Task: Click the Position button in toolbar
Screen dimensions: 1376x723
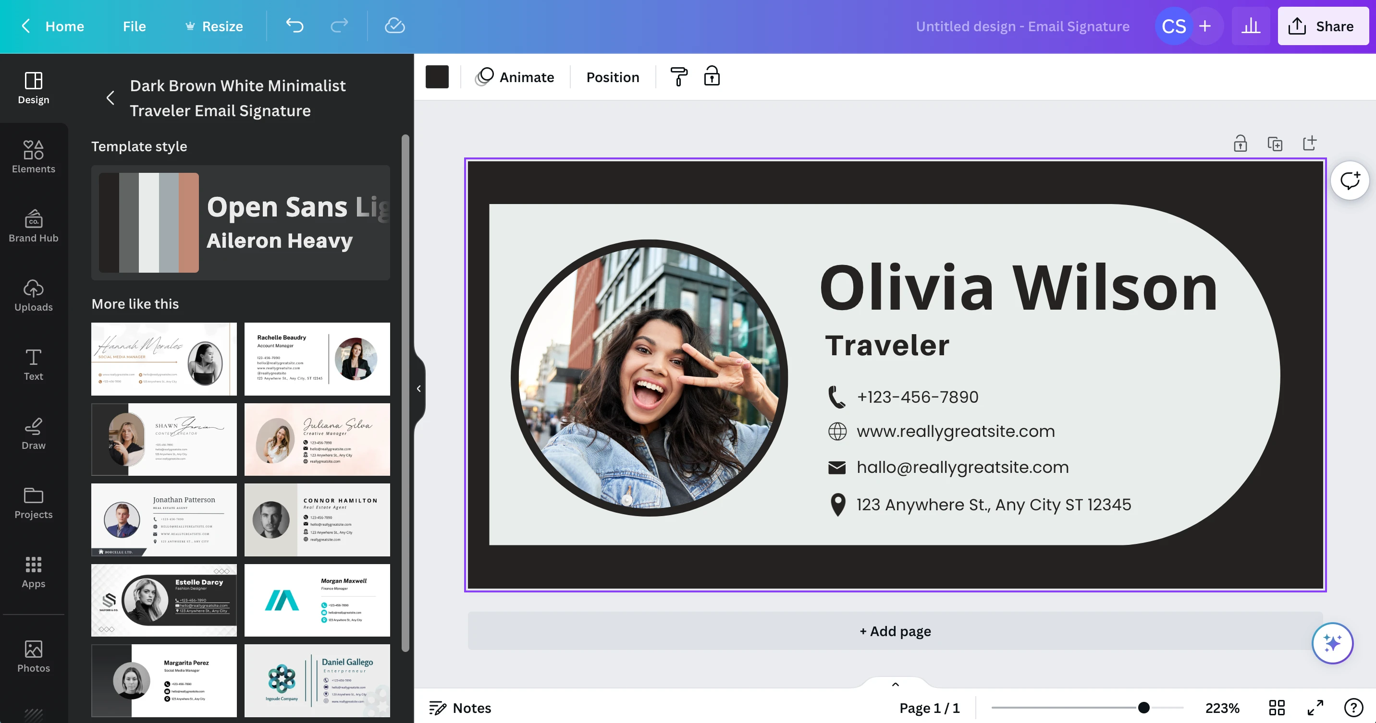Action: coord(613,76)
